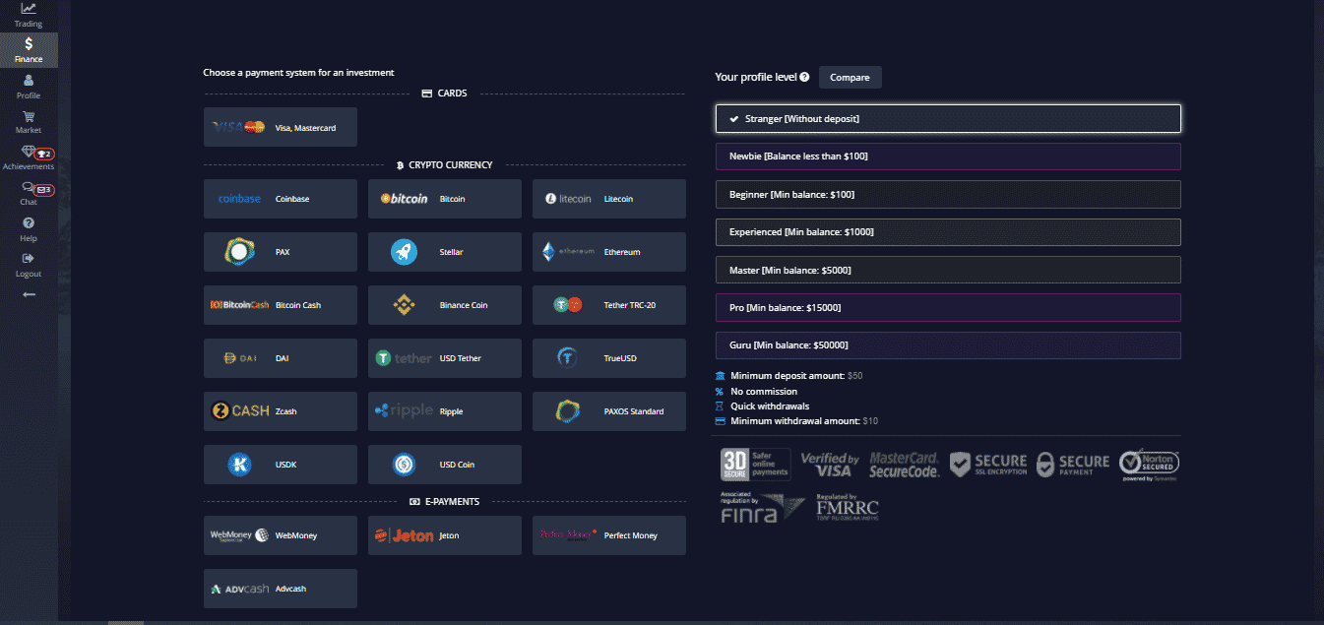The height and width of the screenshot is (625, 1324).
Task: Go to Profile in the sidebar
Action: click(29, 87)
